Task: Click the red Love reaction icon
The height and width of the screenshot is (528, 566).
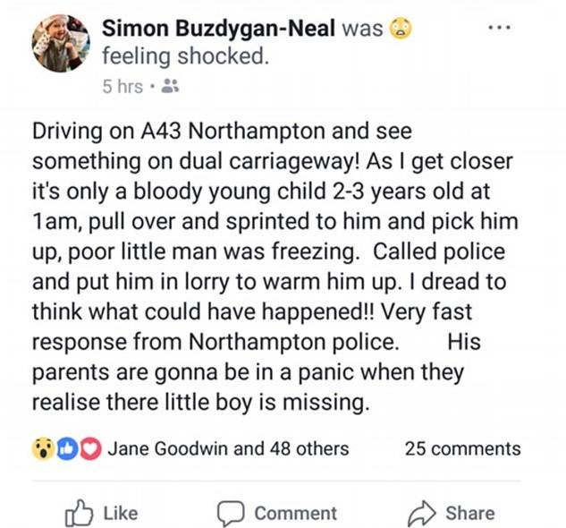Action: click(x=90, y=448)
